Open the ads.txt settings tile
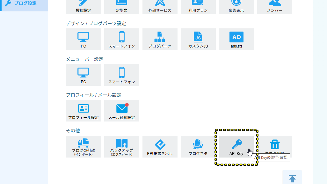The height and width of the screenshot is (184, 327). [236, 39]
